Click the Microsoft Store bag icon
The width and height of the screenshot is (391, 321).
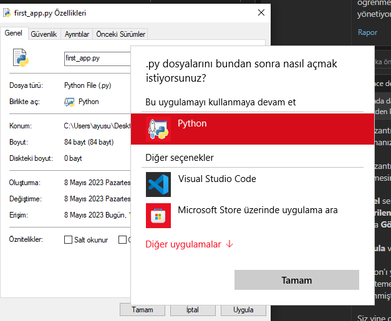point(158,216)
